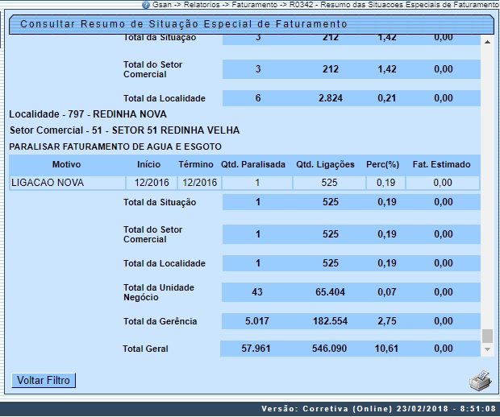
Task: Click the Término column header
Action: click(x=196, y=164)
